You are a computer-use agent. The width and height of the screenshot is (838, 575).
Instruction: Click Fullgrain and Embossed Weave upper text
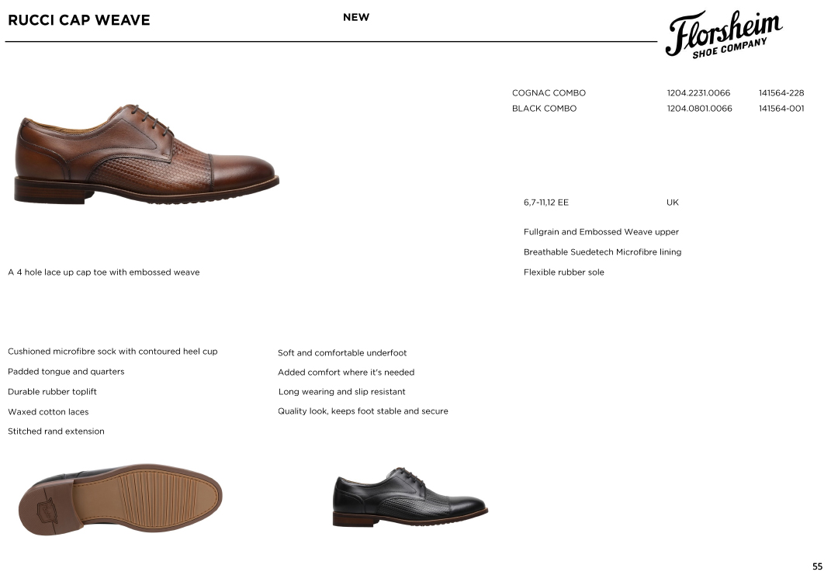coord(601,232)
